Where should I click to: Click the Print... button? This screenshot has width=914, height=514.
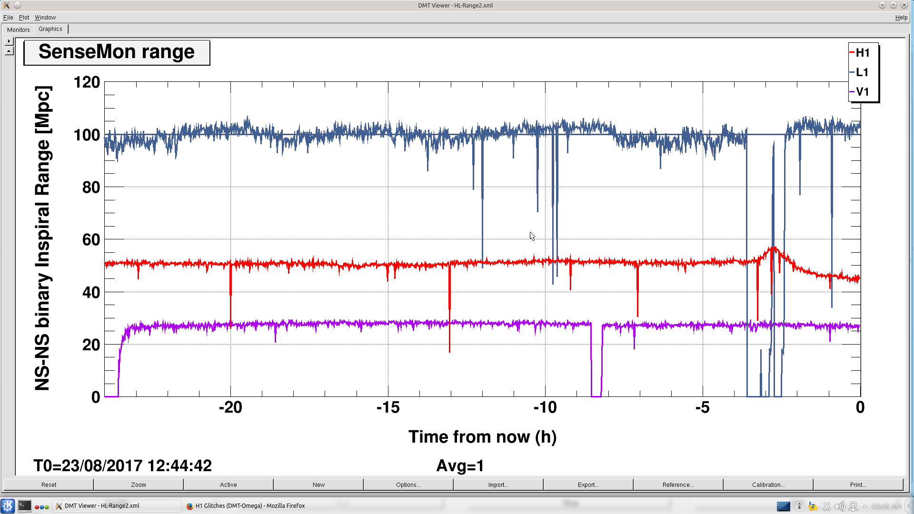tap(858, 484)
